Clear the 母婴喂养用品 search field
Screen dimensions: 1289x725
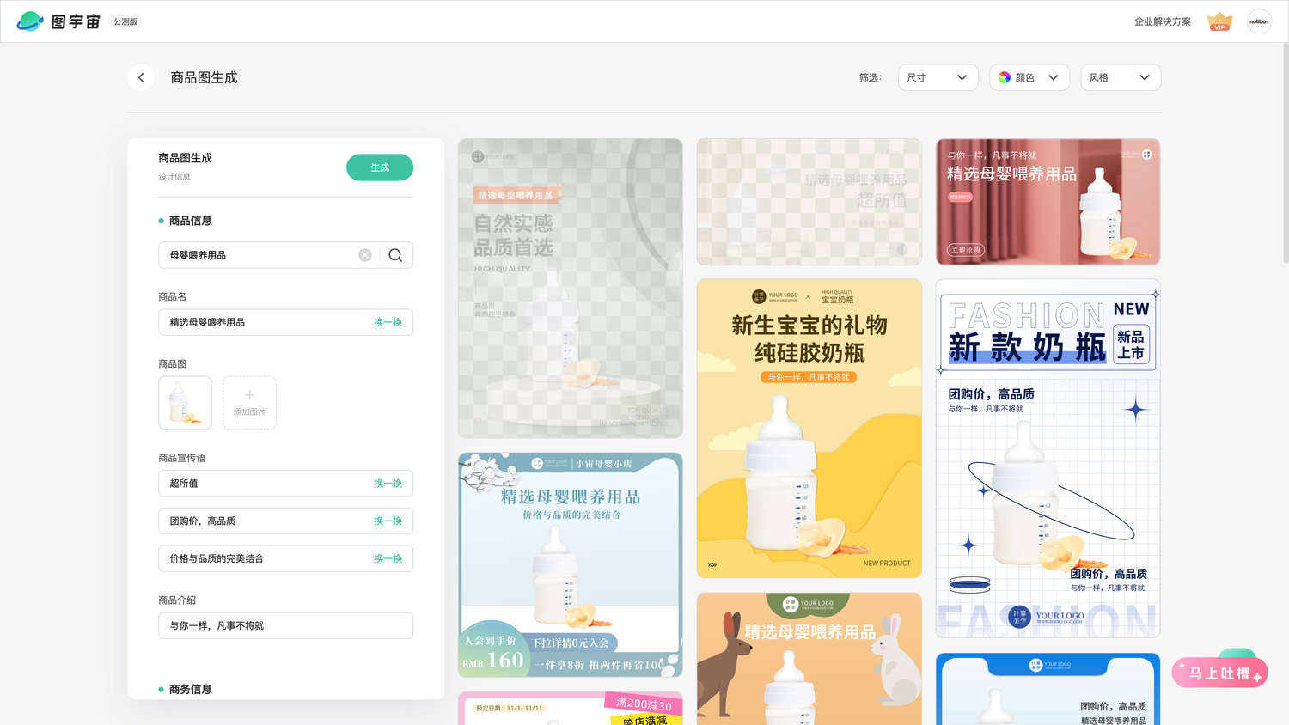coord(365,255)
